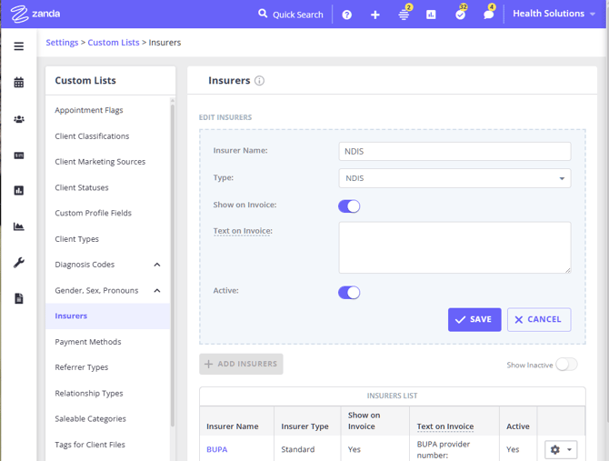This screenshot has width=609, height=461.
Task: Select Client Classifications list item
Action: [x=92, y=136]
